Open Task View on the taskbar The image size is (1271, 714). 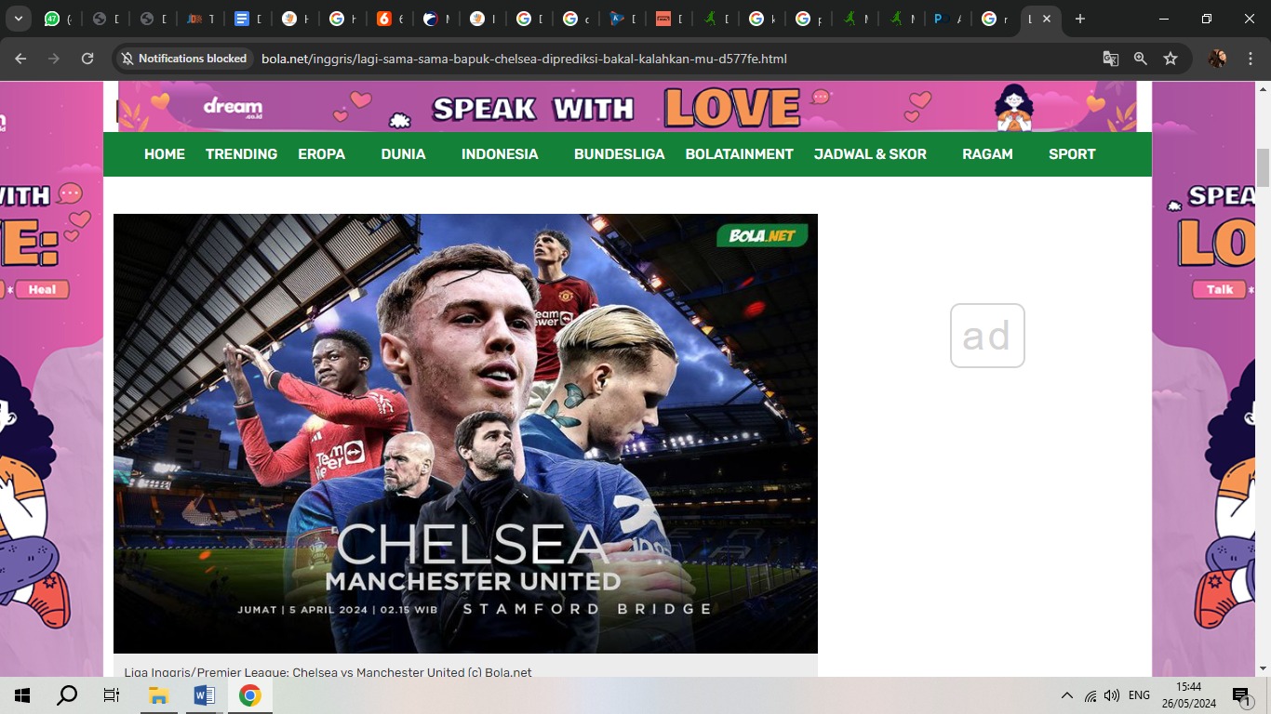point(112,695)
